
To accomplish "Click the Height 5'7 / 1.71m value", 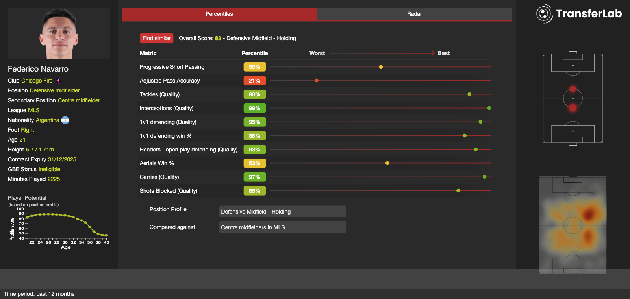I will coord(40,149).
